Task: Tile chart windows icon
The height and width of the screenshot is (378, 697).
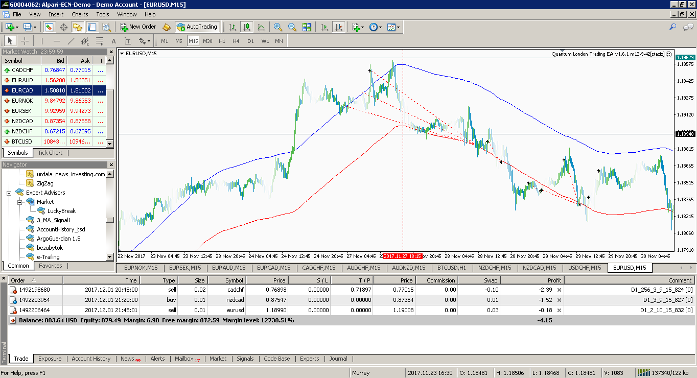Action: (307, 27)
